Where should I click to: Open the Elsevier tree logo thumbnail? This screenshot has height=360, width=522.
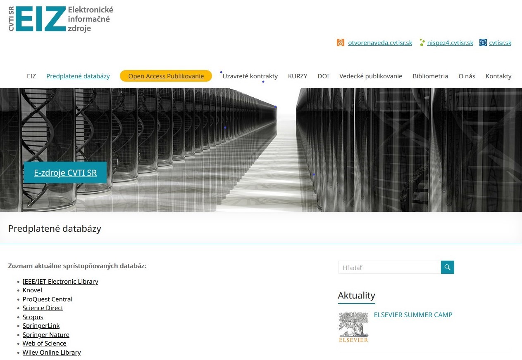[x=353, y=327]
